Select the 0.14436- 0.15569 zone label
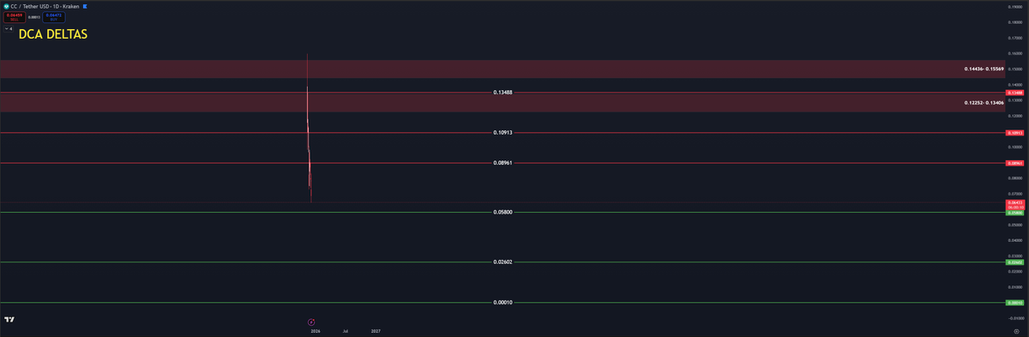The image size is (1029, 337). pyautogui.click(x=984, y=69)
